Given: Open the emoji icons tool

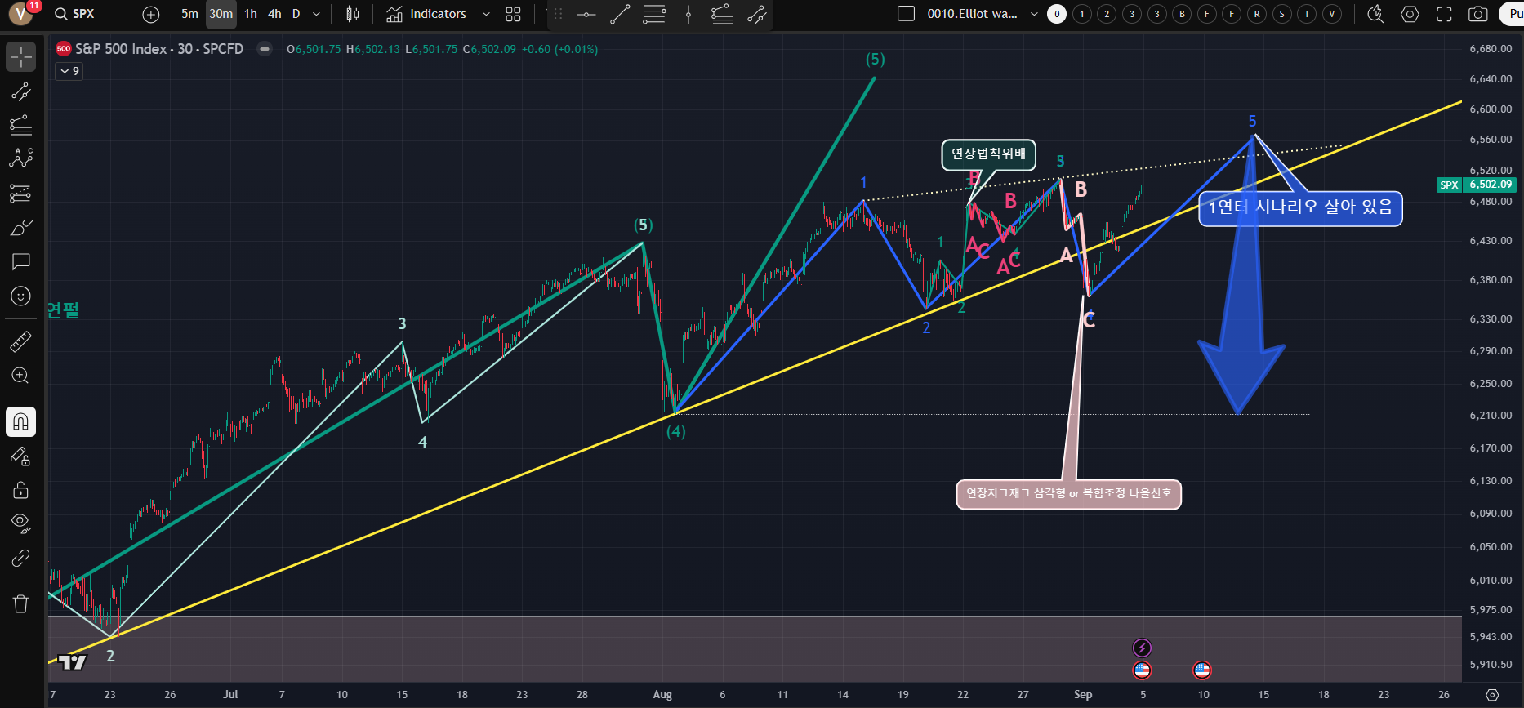Looking at the screenshot, I should (x=20, y=296).
